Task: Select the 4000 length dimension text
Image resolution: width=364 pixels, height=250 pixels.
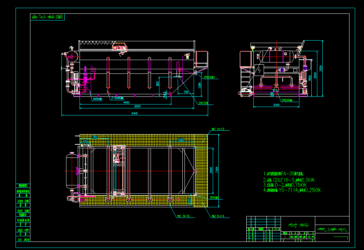Action: coord(126,102)
